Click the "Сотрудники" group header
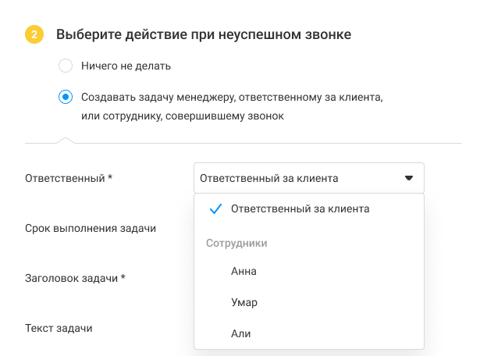This screenshot has height=356, width=487. (x=236, y=243)
